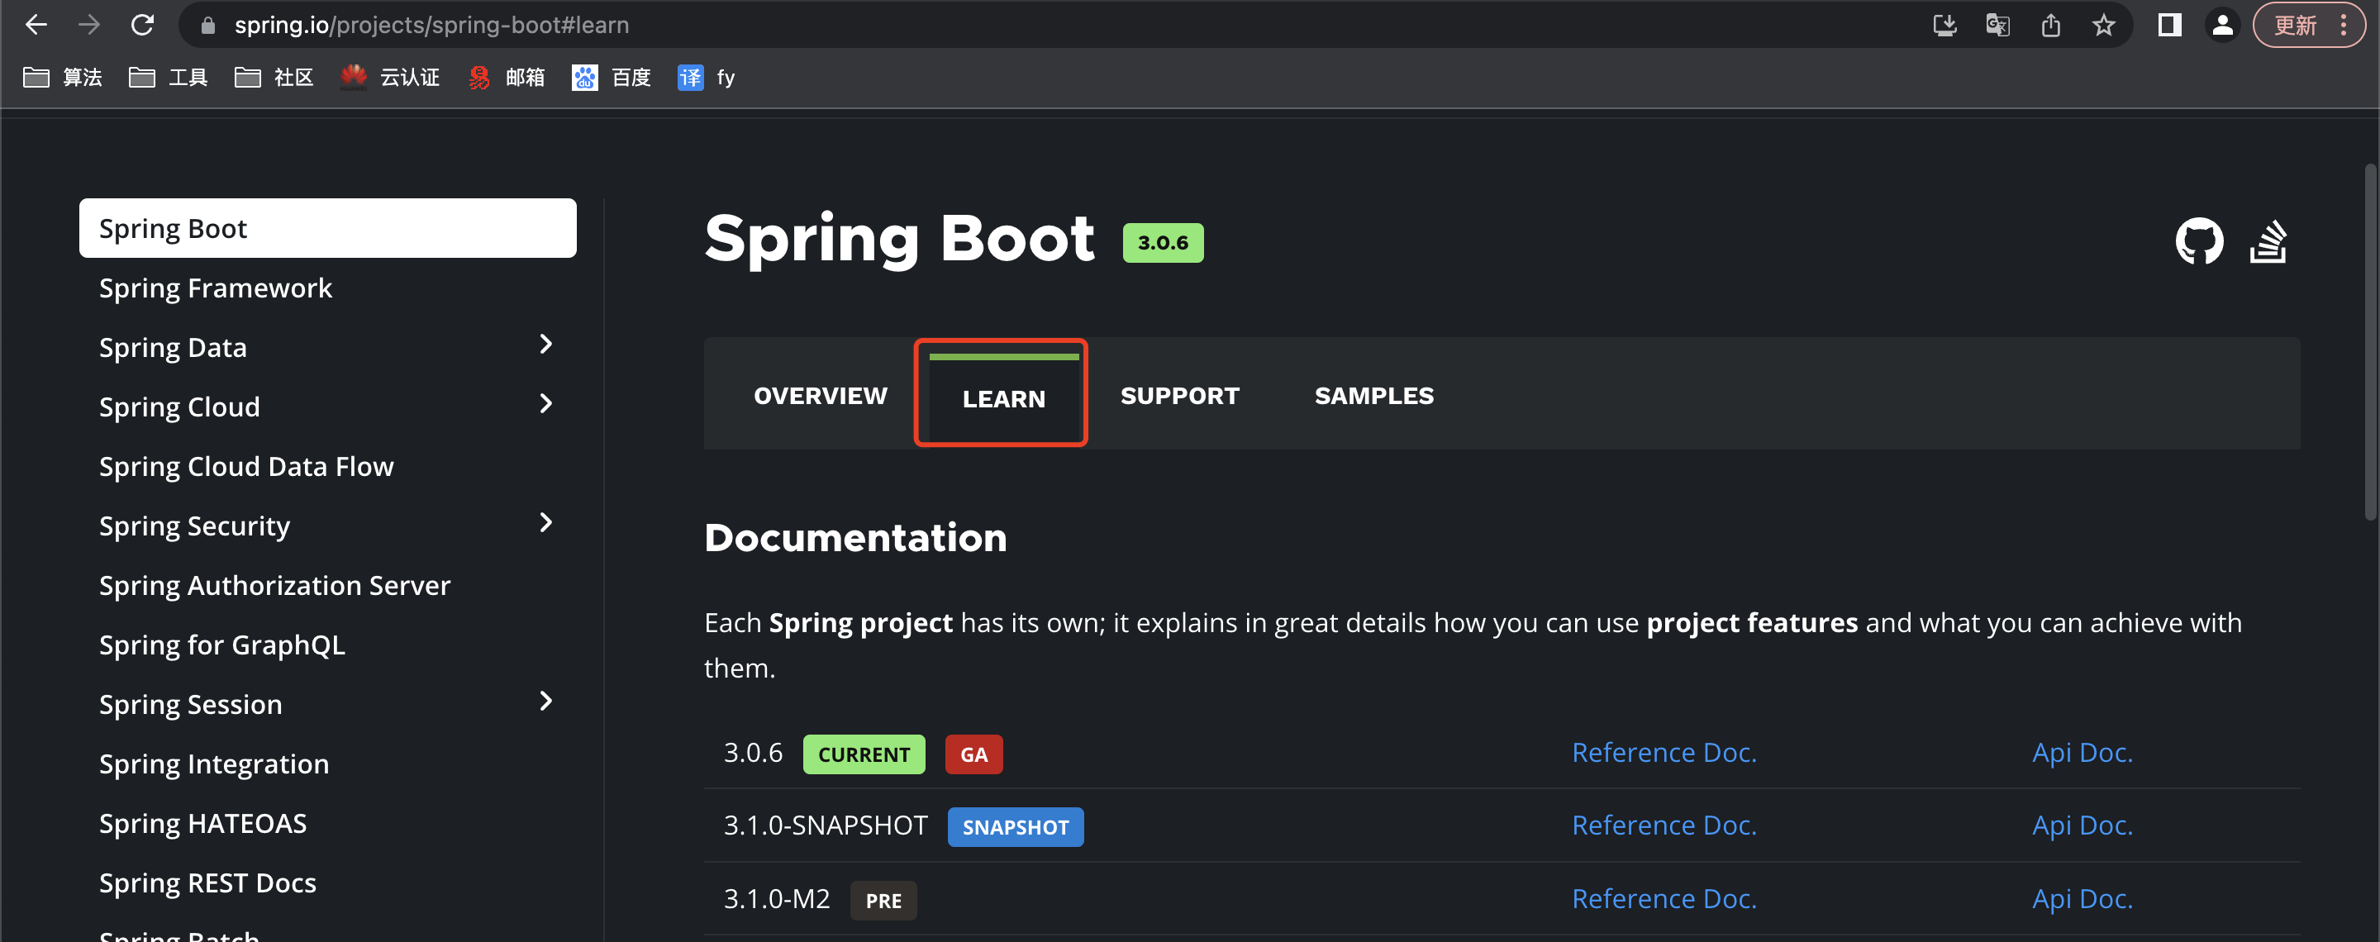This screenshot has width=2380, height=942.
Task: Click the page vertical scrollbar thumb
Action: [x=2371, y=342]
